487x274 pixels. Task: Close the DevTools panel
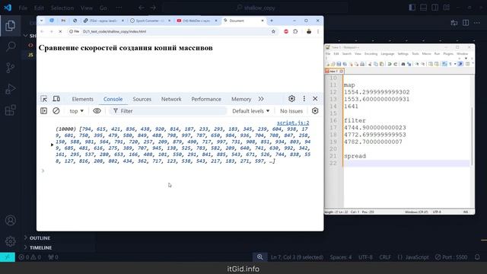(x=315, y=98)
